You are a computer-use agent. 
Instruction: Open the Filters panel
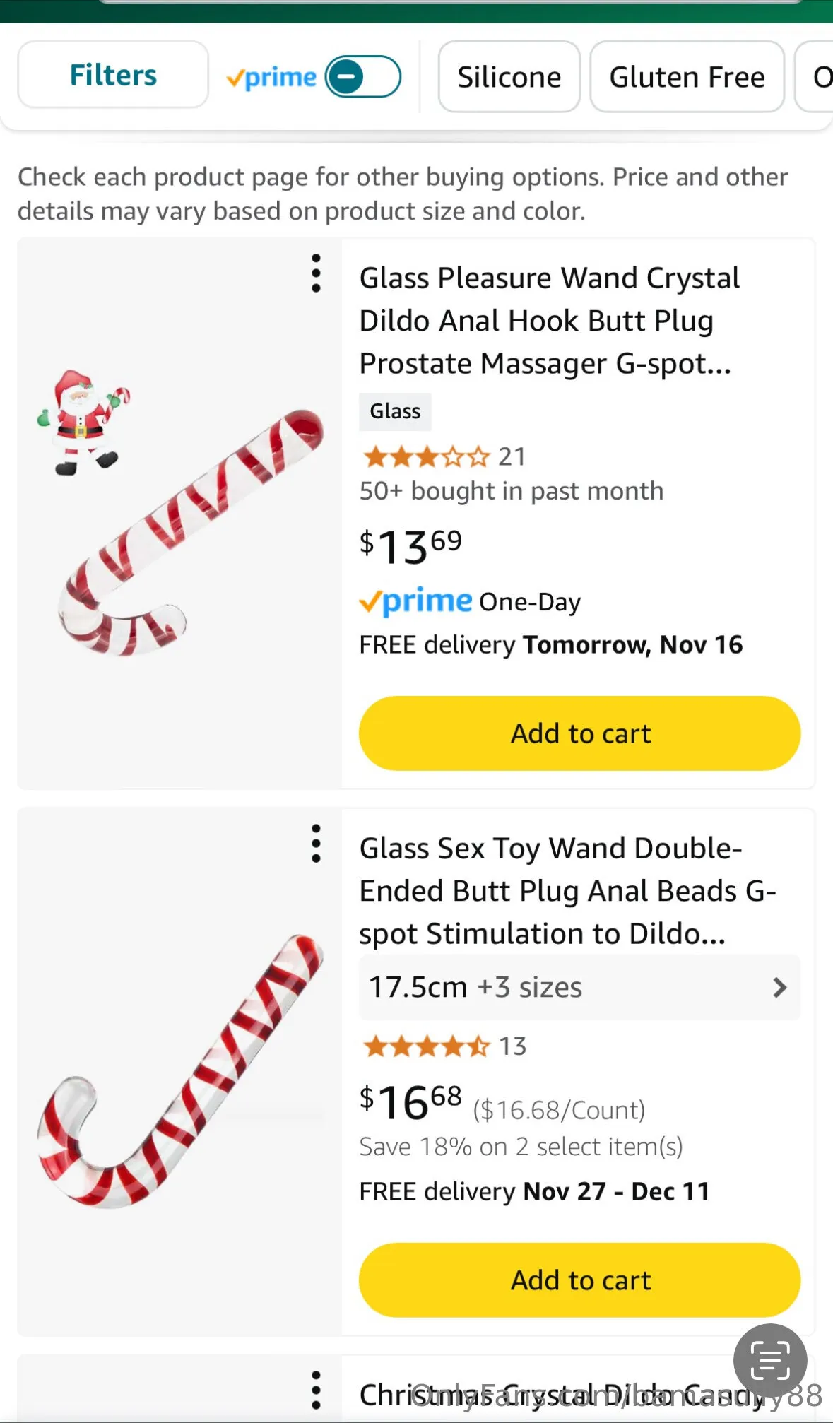(x=113, y=75)
